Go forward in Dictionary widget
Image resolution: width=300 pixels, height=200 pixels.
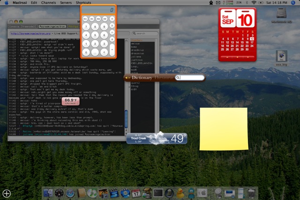(129, 78)
